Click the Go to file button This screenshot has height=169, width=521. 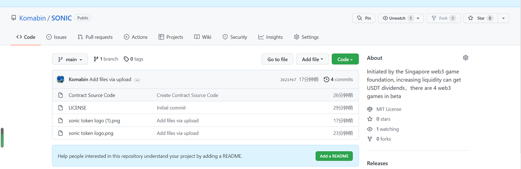tap(277, 59)
